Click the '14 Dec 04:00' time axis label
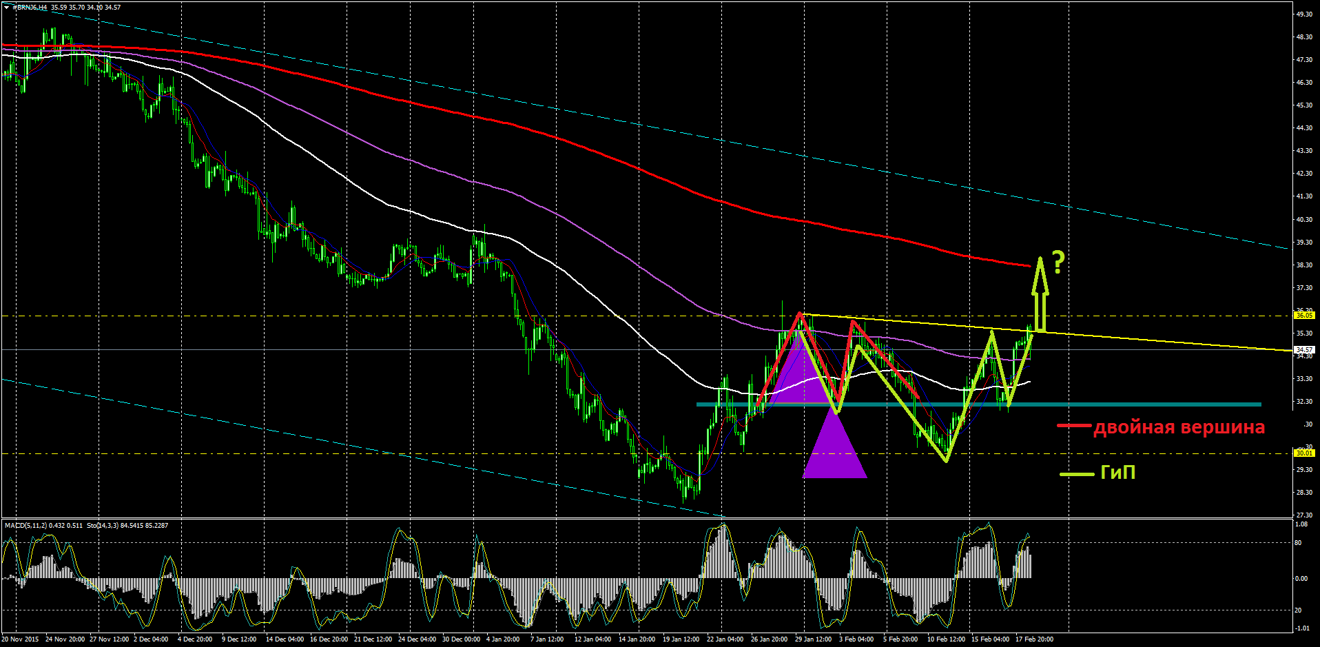The height and width of the screenshot is (647, 1320). 285,639
